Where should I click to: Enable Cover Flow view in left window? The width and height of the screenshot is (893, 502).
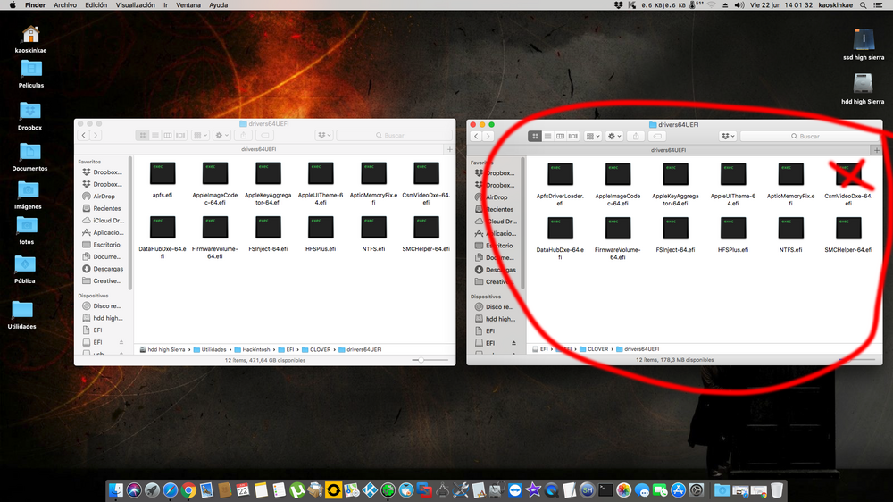(181, 135)
